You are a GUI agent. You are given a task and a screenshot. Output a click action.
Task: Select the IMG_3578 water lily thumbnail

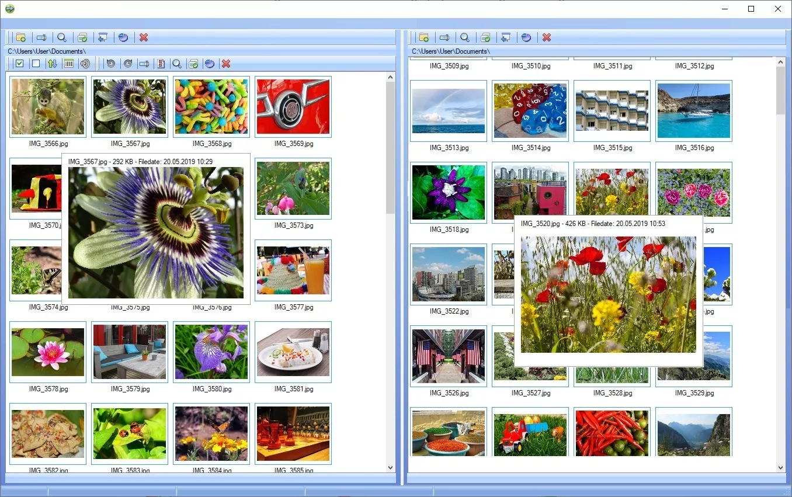[x=47, y=352]
